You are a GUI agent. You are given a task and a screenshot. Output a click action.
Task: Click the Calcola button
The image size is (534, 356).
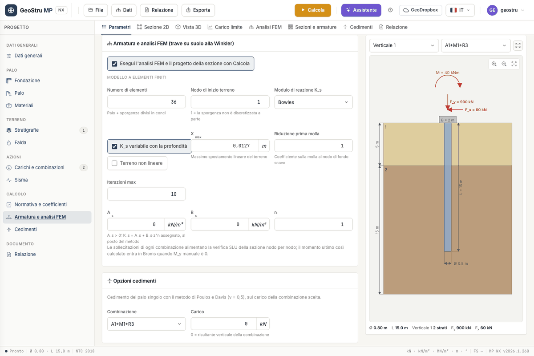(313, 10)
